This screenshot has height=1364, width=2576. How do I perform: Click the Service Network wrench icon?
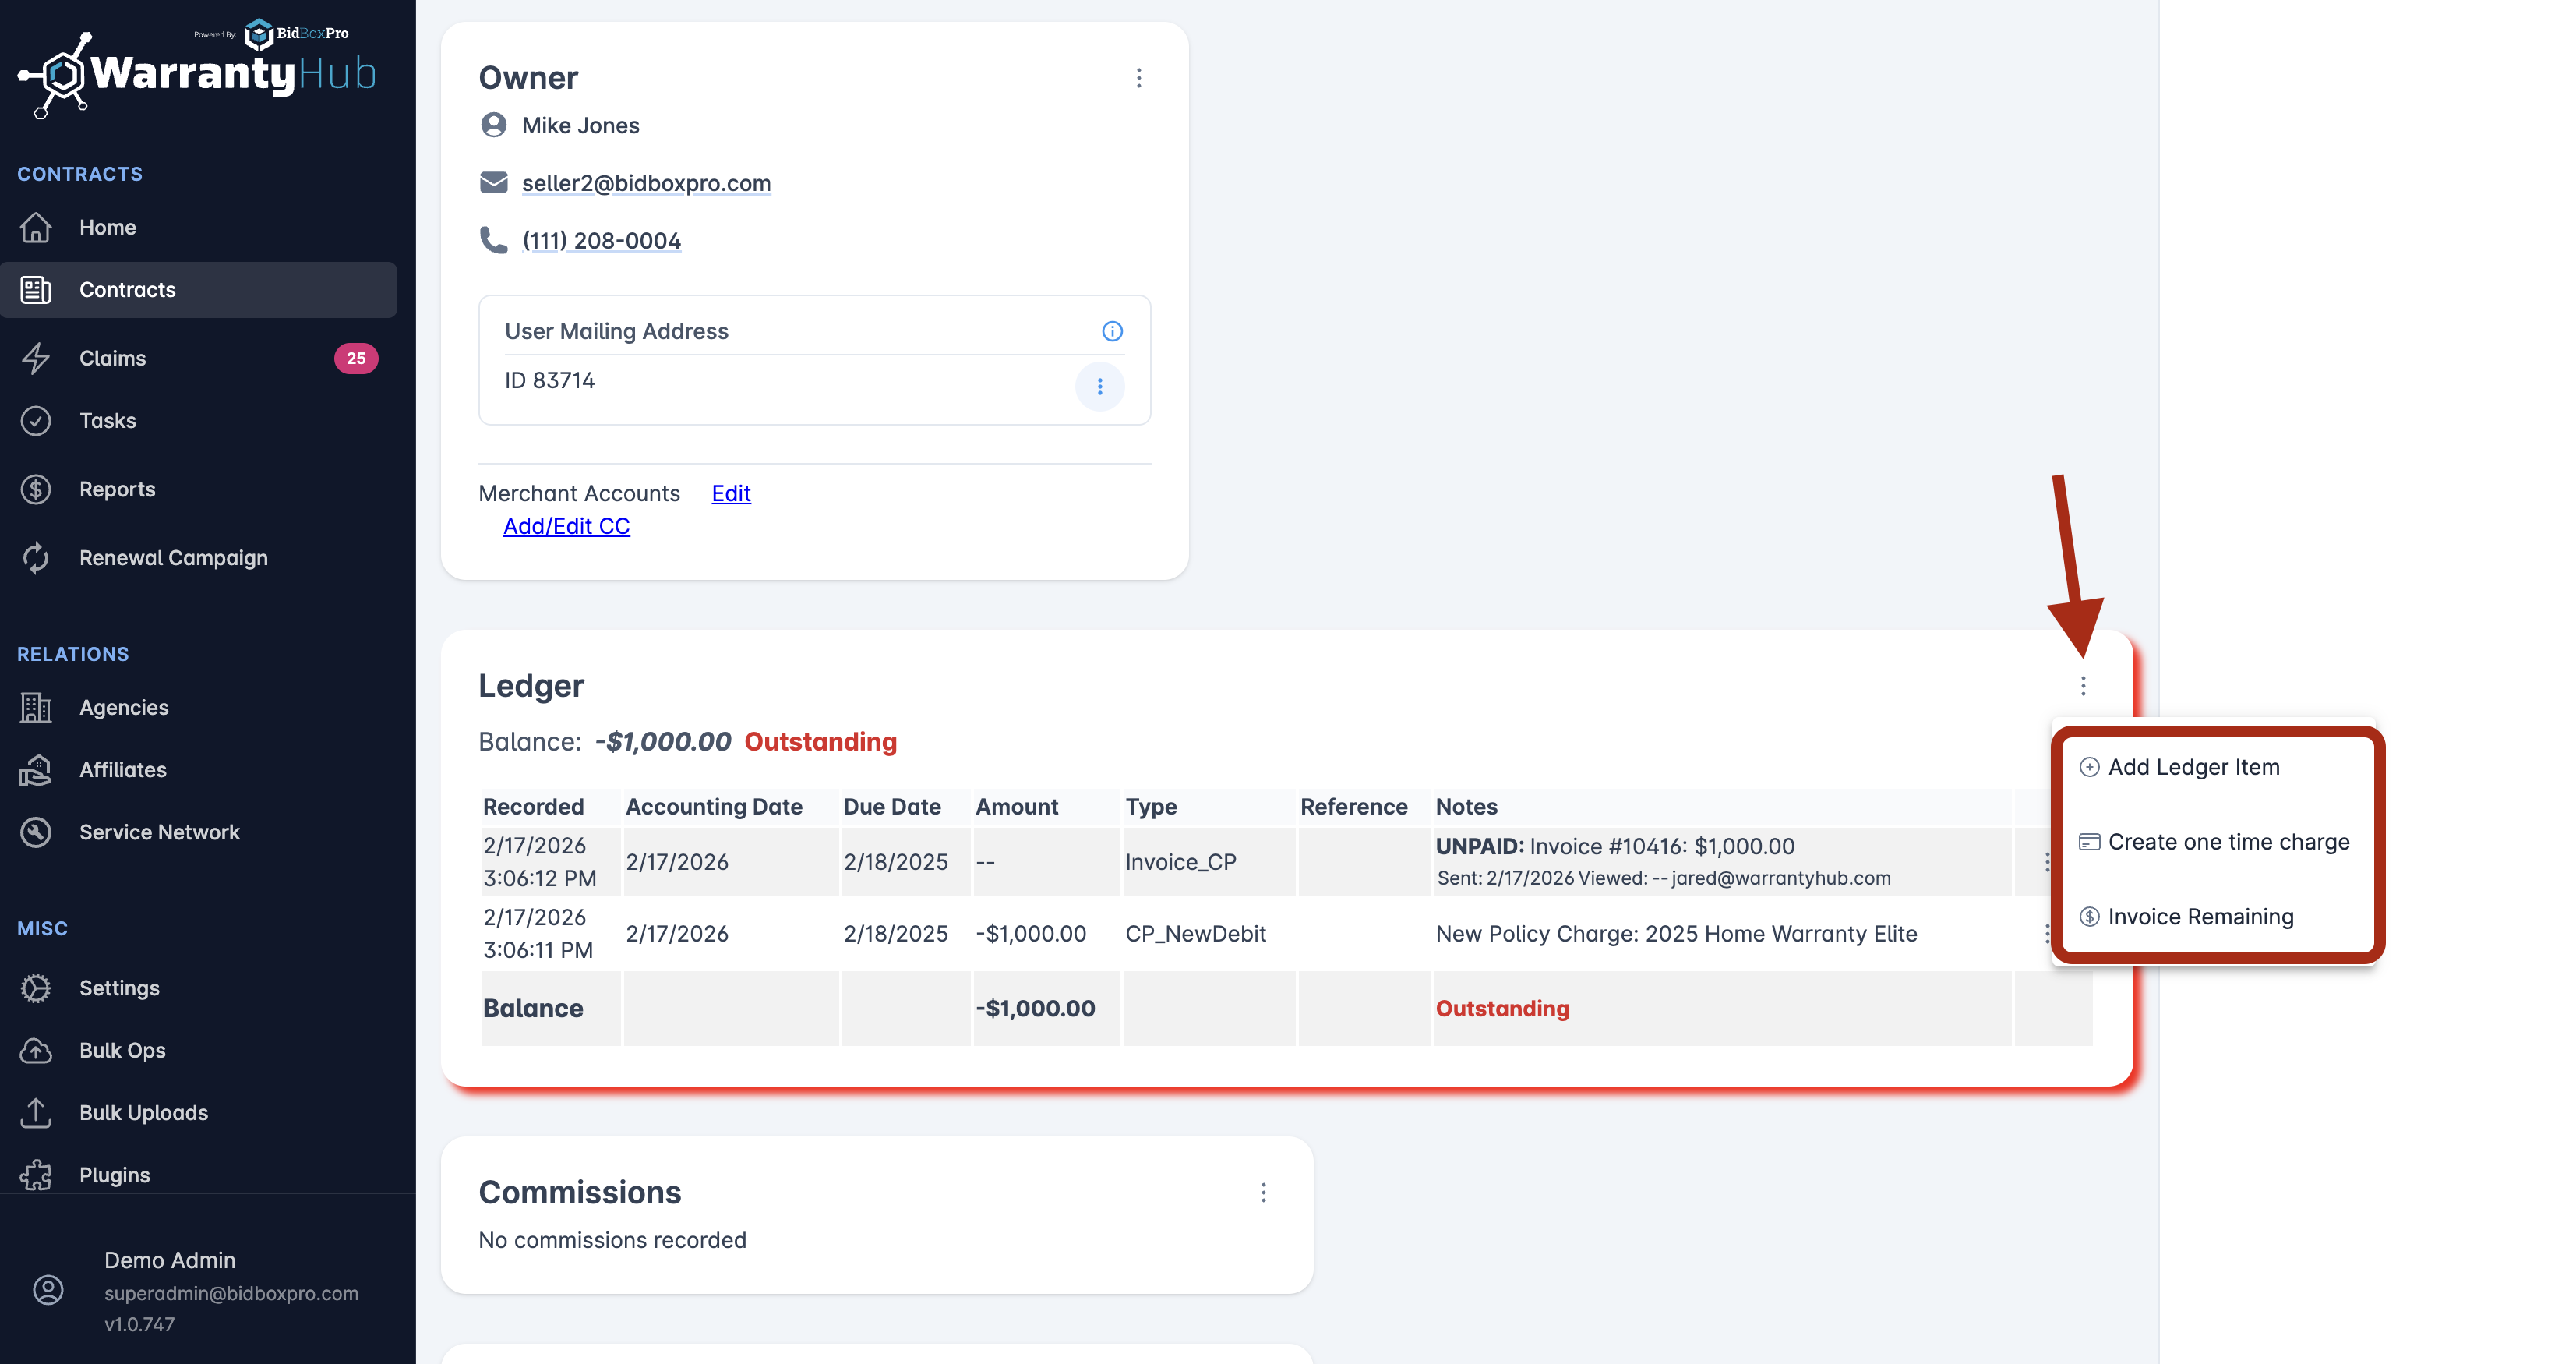36,832
